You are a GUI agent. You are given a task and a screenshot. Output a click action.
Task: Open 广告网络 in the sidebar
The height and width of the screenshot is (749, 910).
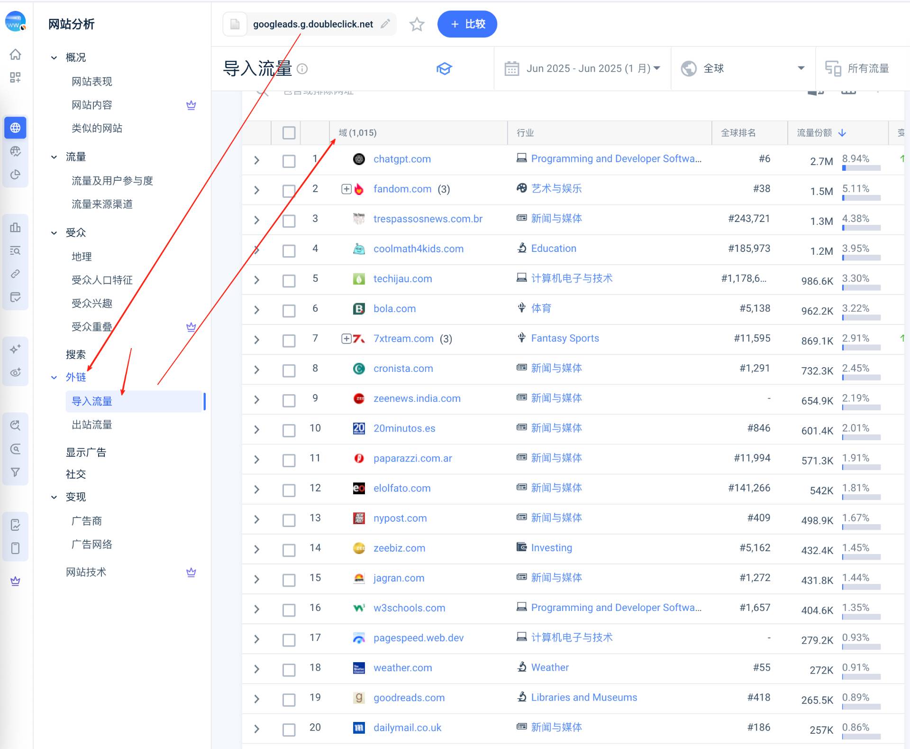click(92, 544)
